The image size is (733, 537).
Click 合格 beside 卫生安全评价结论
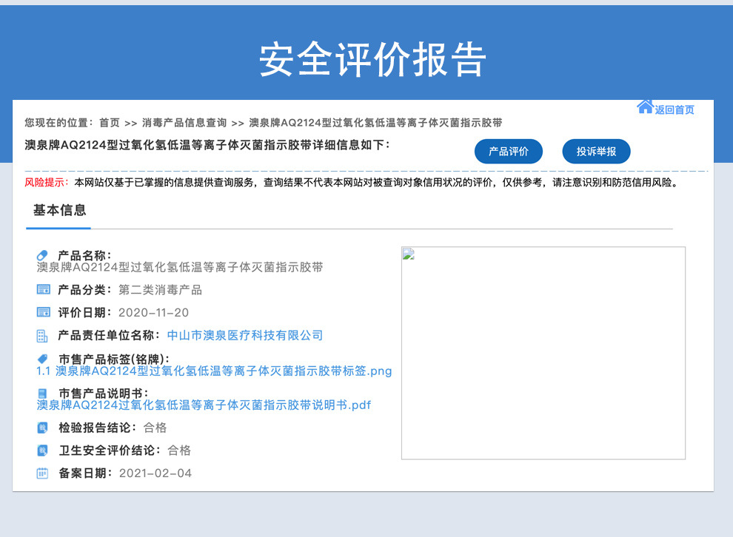coord(179,450)
